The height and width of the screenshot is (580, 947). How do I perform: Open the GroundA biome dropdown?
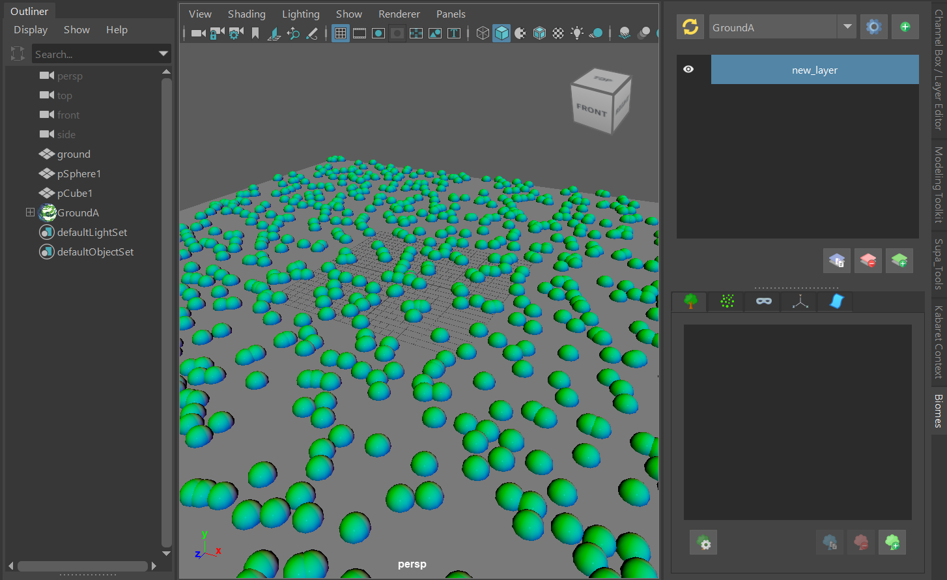[x=847, y=27]
